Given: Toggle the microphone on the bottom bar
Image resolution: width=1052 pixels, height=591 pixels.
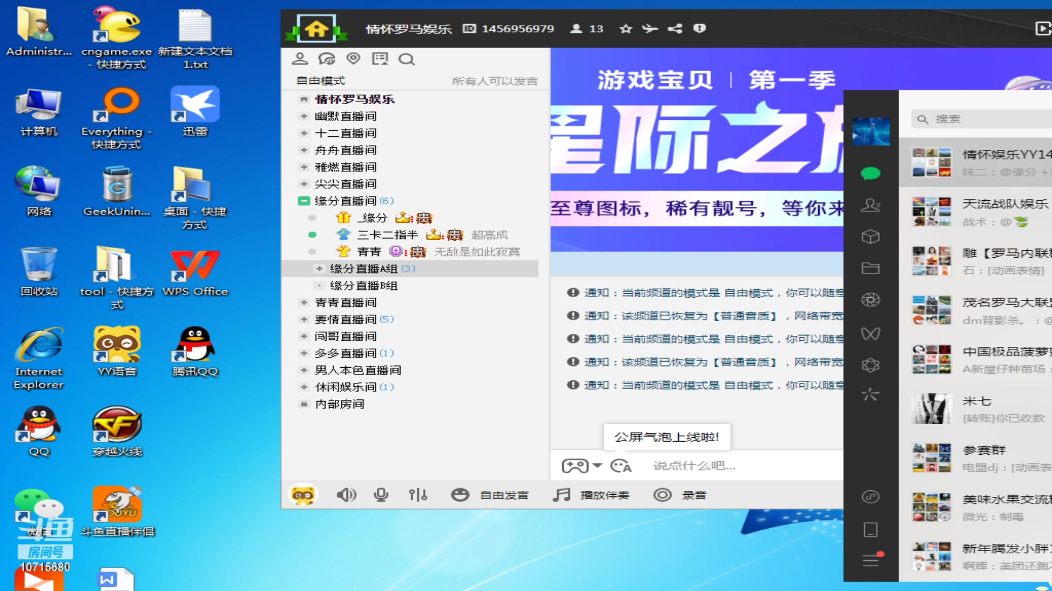Looking at the screenshot, I should pos(381,494).
